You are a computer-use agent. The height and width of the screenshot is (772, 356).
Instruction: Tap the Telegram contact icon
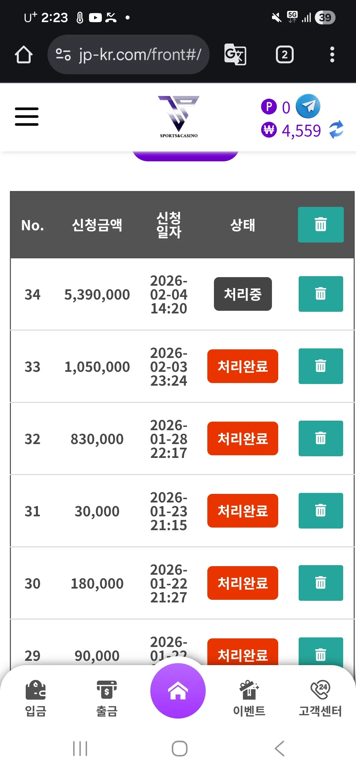coord(308,106)
